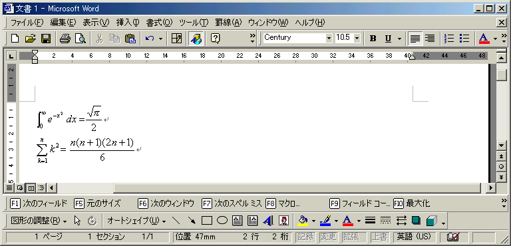Pick the Free Rotate tool
The image size is (511, 246).
click(x=92, y=221)
